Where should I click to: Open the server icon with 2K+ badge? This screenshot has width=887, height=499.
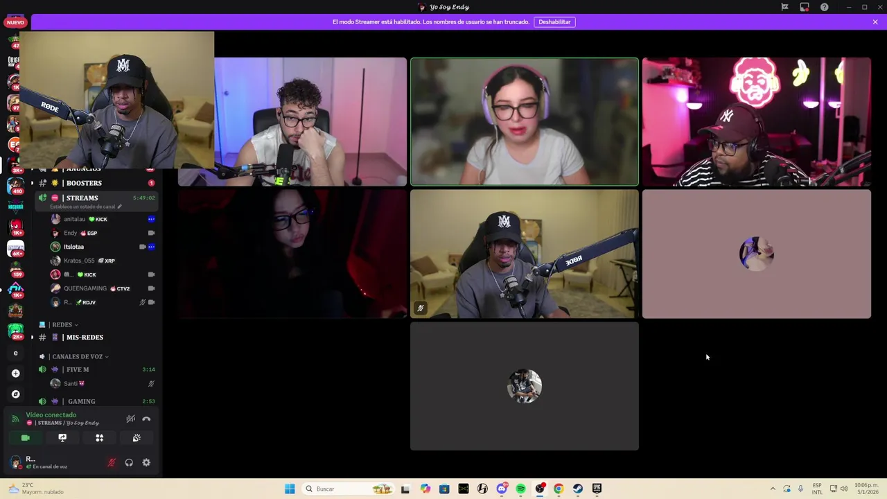tap(15, 331)
